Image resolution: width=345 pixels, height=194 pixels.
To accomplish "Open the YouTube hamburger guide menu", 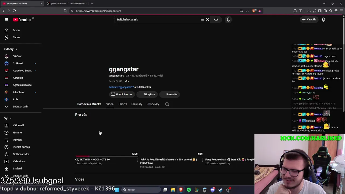I will pos(6,19).
